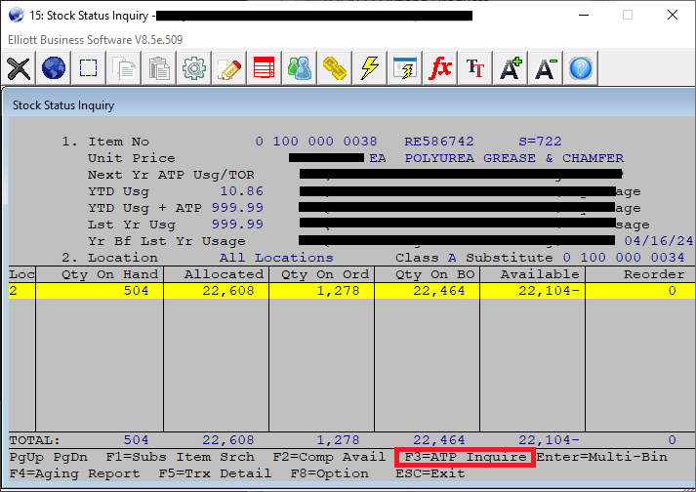Click F3=ATP Inquire function key

465,457
